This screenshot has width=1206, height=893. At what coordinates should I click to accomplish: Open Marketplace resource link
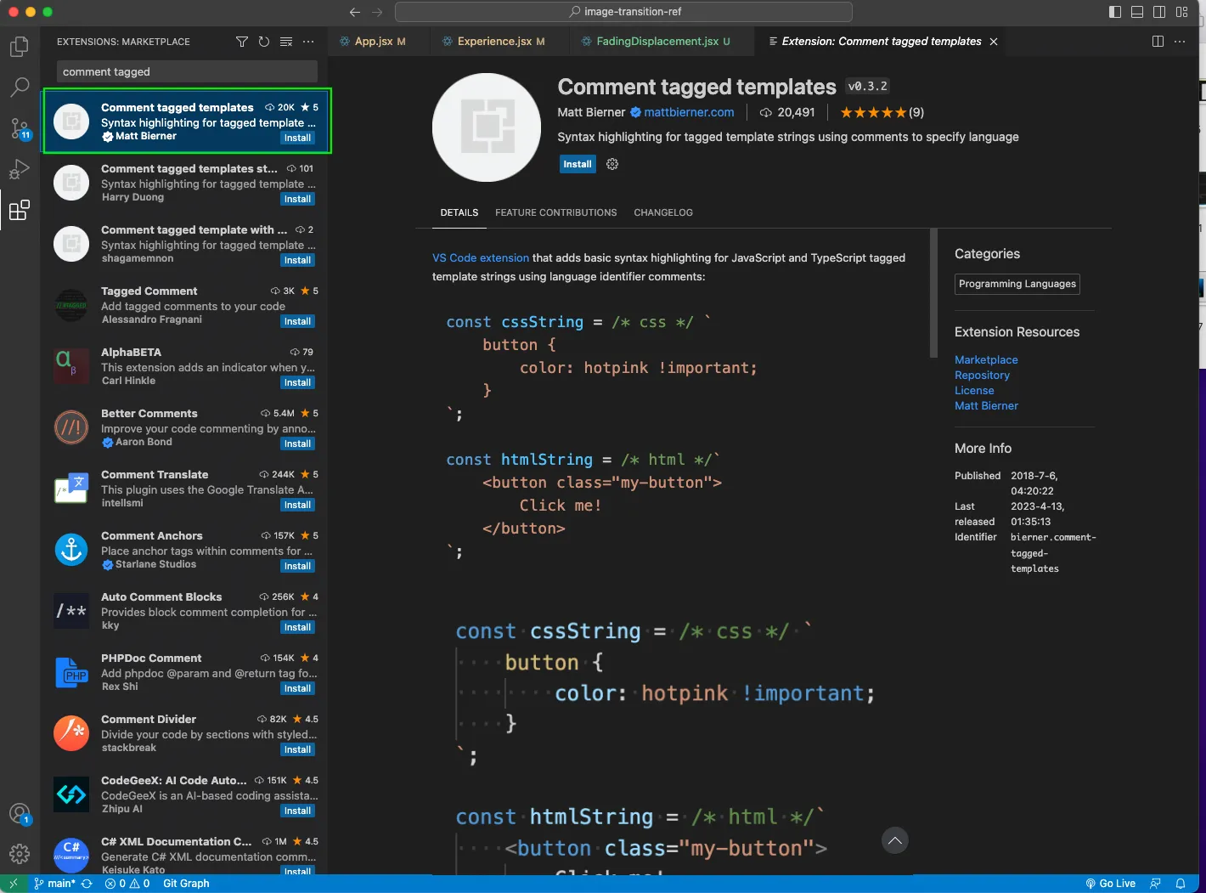tap(986, 359)
